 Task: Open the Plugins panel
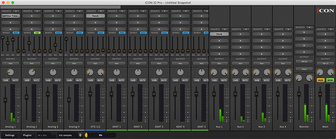(x=27, y=135)
